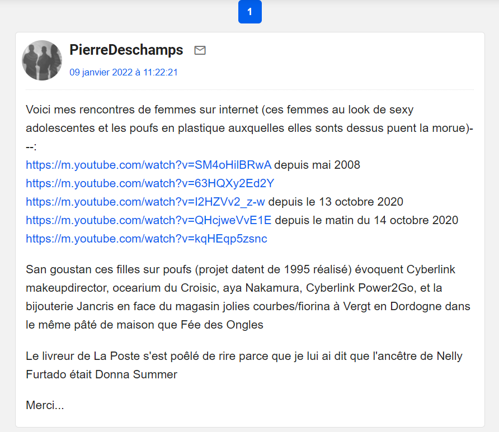Open the post date 09 janvier 2022 link
This screenshot has height=432, width=499.
[x=124, y=72]
